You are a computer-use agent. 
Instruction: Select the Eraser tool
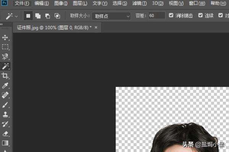[x=5, y=134]
